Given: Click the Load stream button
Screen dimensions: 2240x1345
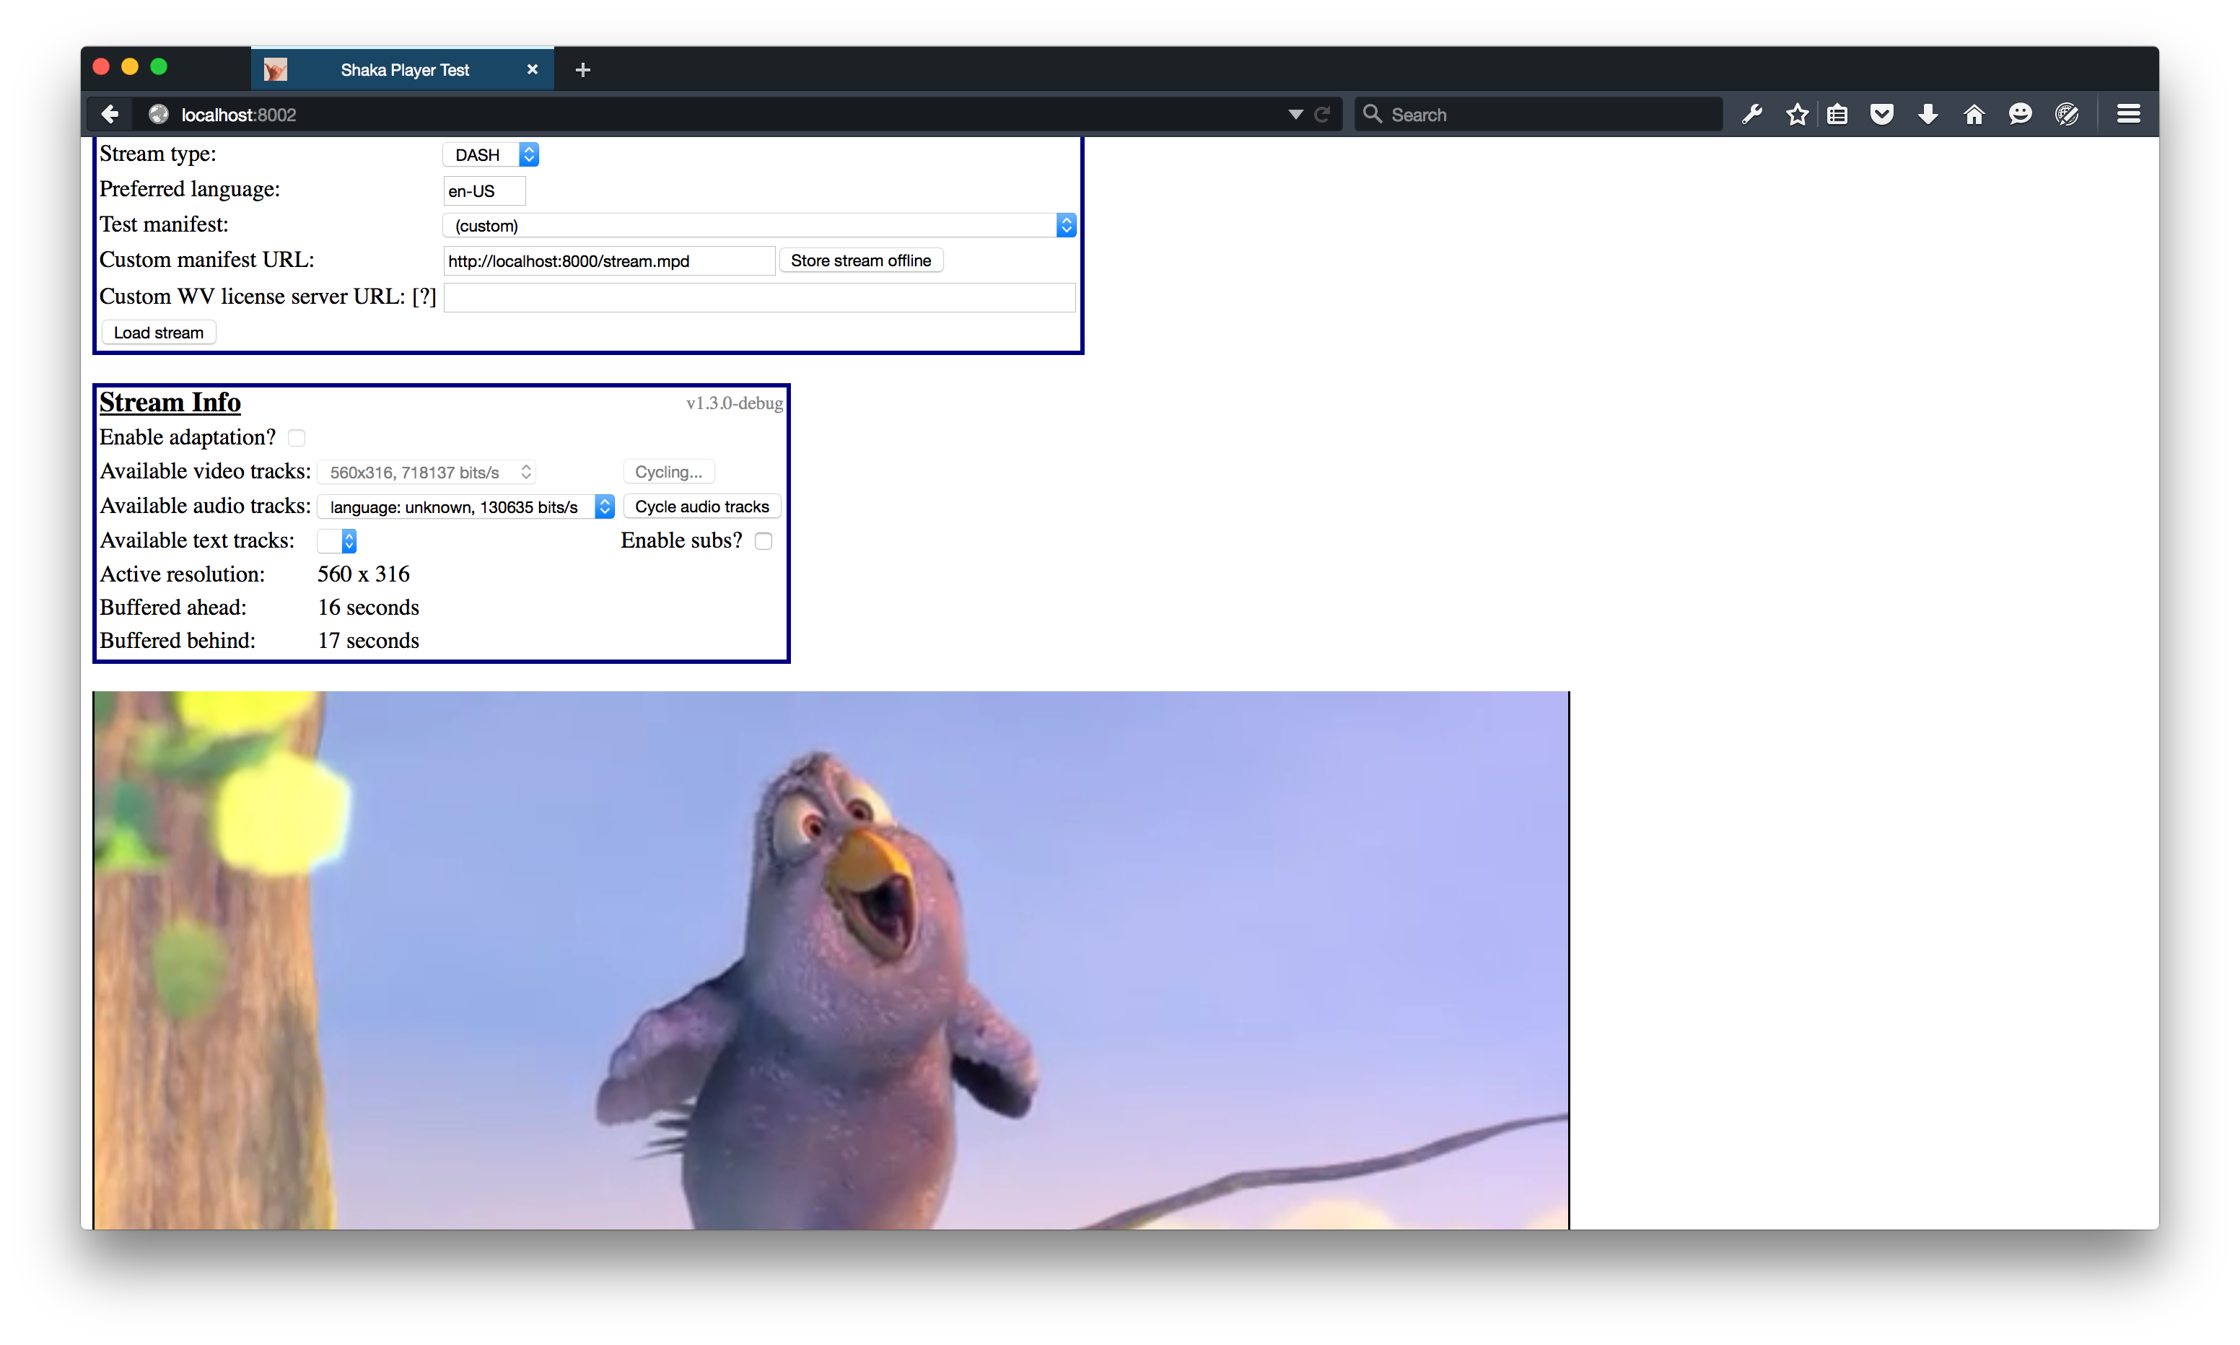Looking at the screenshot, I should (x=159, y=333).
